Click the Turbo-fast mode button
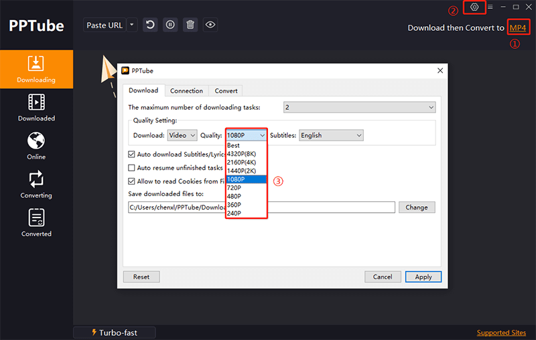536x340 pixels. [115, 333]
